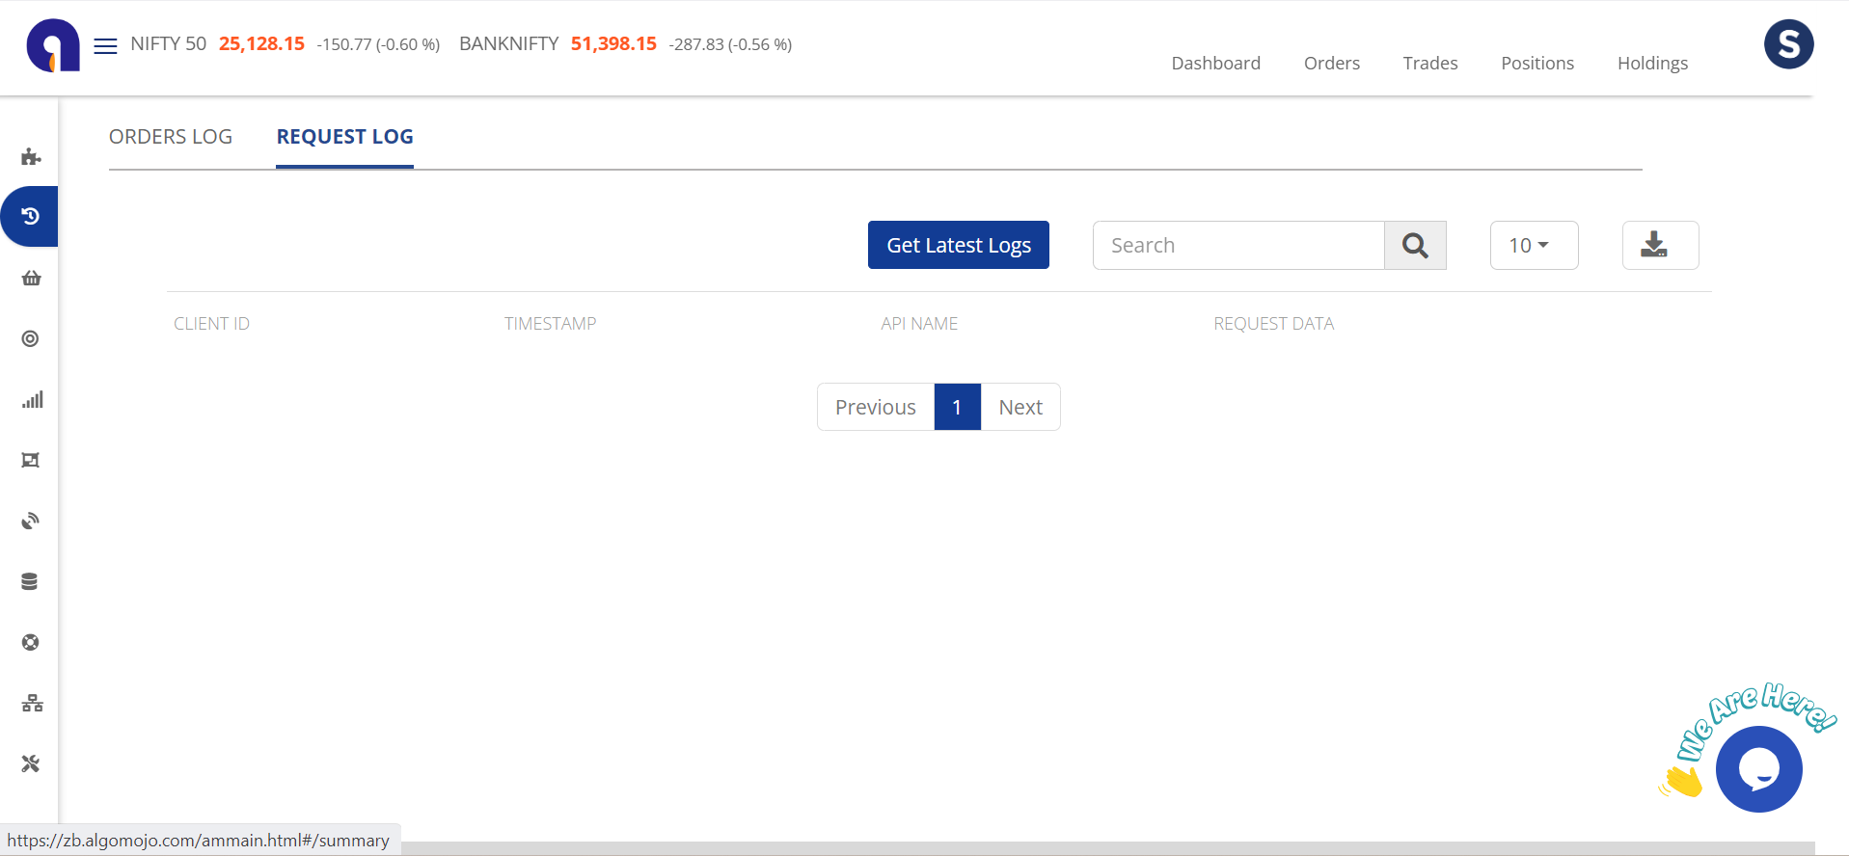Click the puzzle piece sidebar icon

[31, 156]
